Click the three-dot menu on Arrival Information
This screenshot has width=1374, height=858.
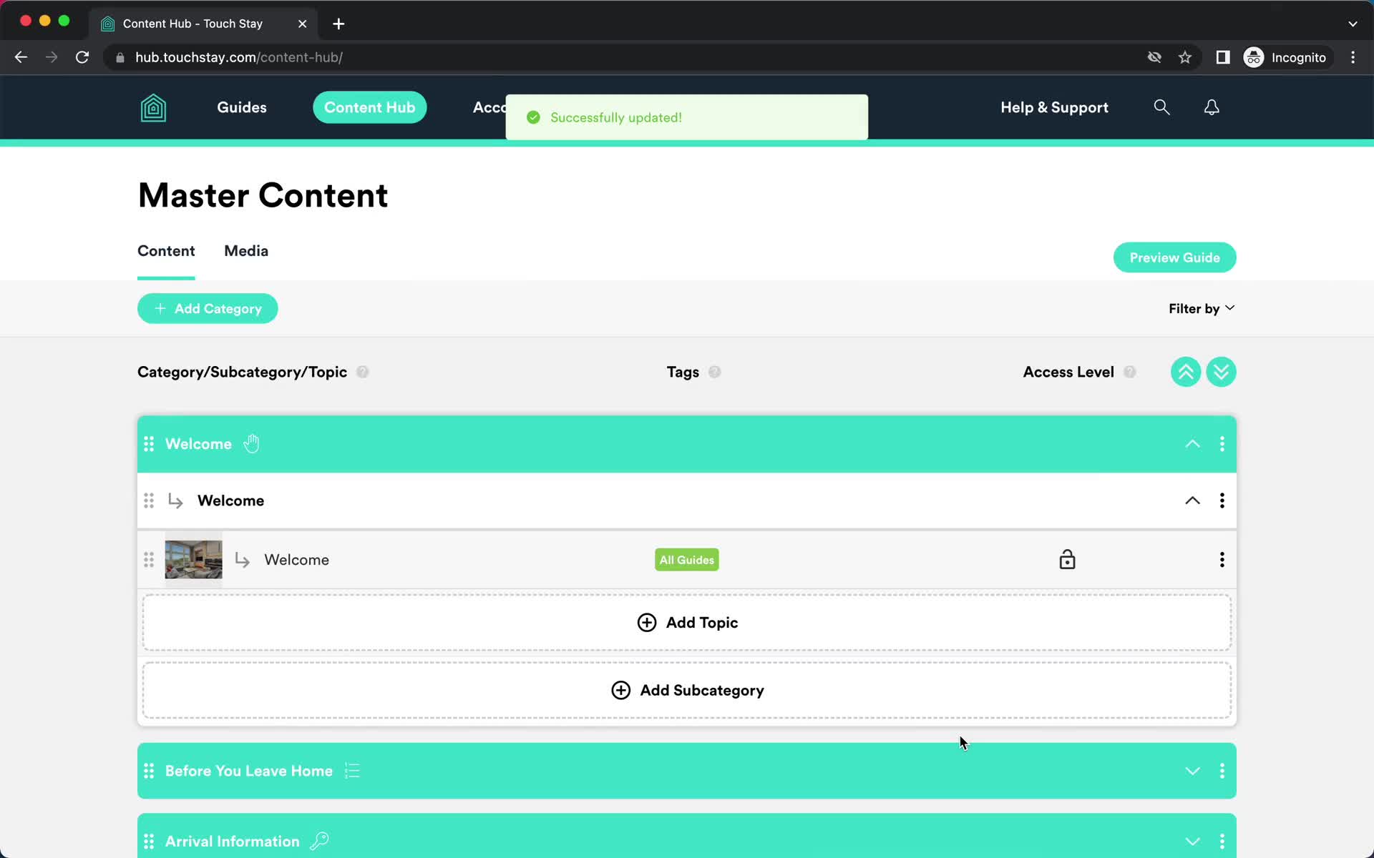1222,840
